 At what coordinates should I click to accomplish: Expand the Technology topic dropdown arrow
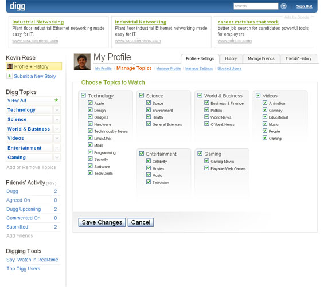click(57, 110)
